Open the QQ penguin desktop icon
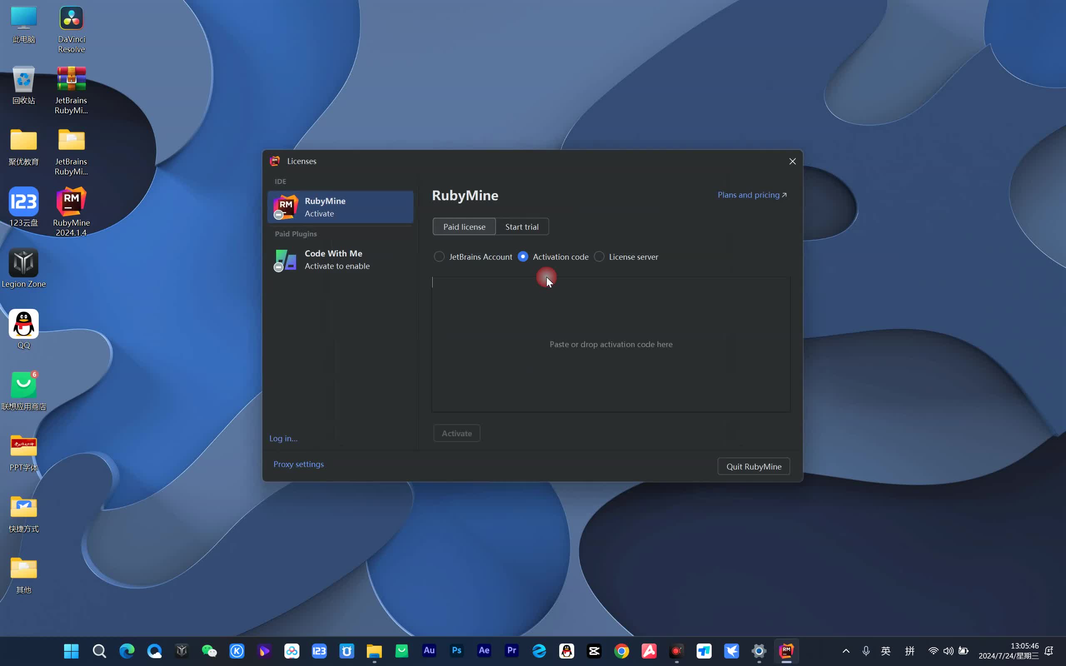The height and width of the screenshot is (666, 1066). (x=24, y=324)
